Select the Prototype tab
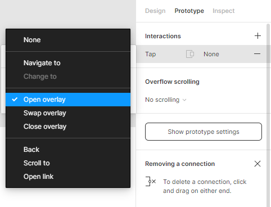The width and height of the screenshot is (271, 207). click(x=189, y=11)
